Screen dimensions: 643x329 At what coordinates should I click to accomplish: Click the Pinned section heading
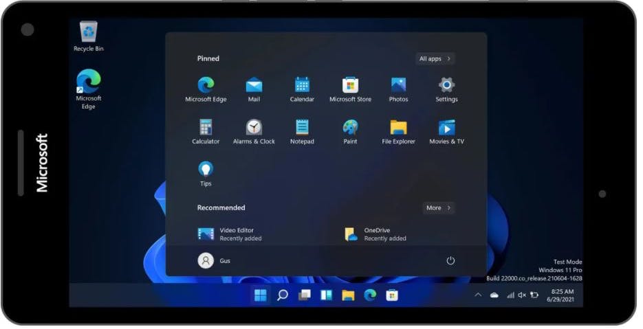[208, 58]
